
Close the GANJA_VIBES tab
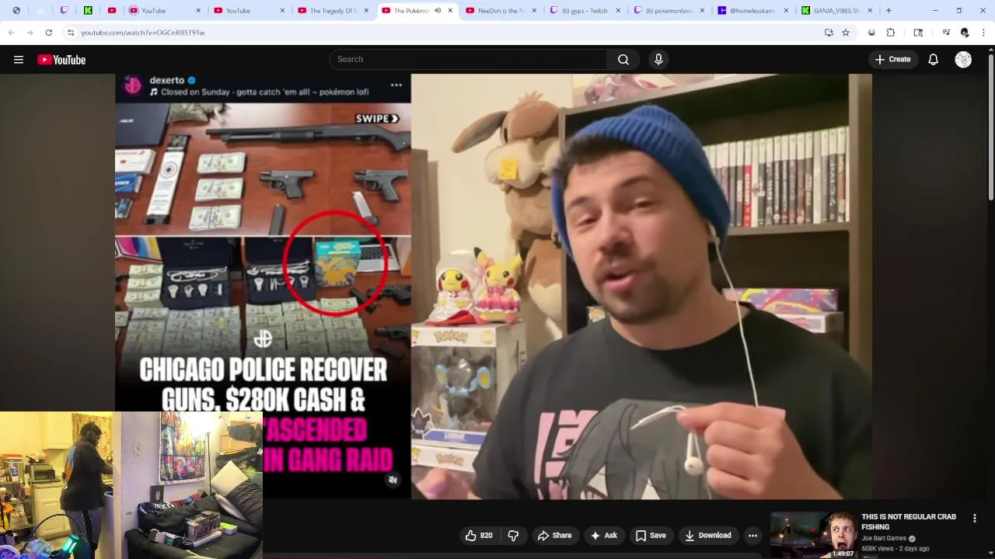click(870, 11)
